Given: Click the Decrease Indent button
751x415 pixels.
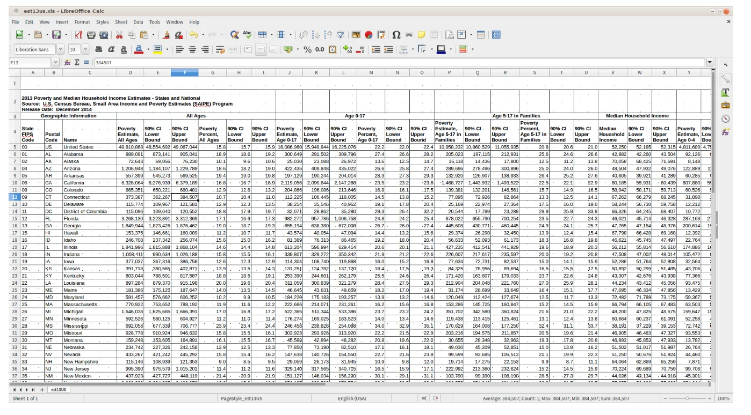Looking at the screenshot, I should click(x=388, y=49).
